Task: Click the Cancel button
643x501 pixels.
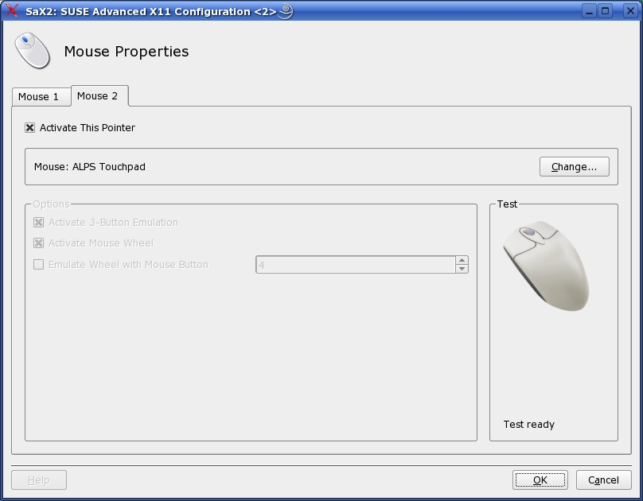Action: 604,480
